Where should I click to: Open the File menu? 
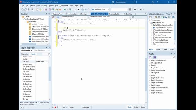[23, 6]
